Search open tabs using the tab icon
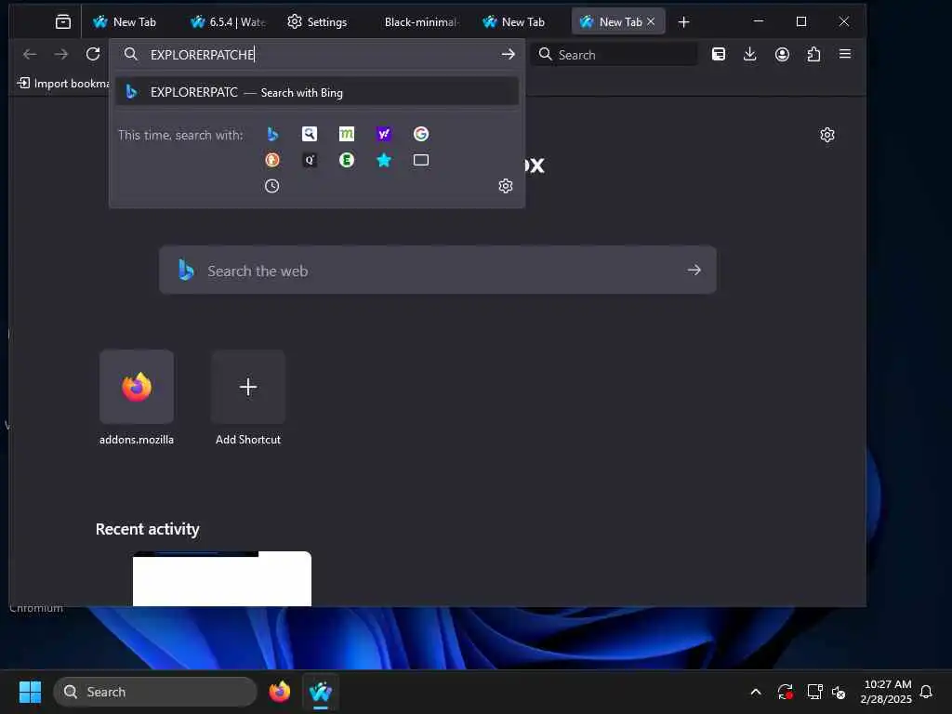This screenshot has height=714, width=952. (421, 160)
